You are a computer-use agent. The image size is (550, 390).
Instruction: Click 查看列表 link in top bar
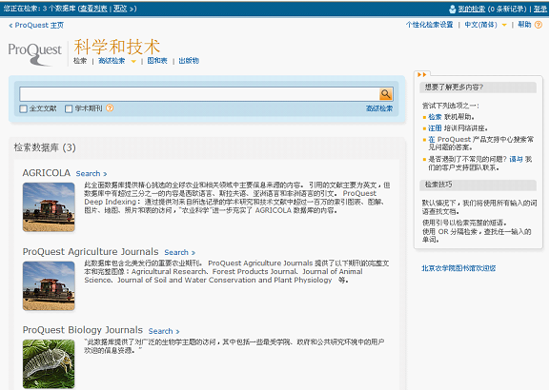click(93, 9)
